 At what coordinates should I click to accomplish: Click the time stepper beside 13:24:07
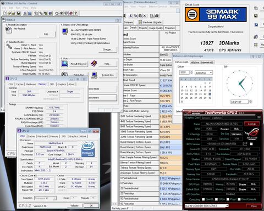(250, 102)
